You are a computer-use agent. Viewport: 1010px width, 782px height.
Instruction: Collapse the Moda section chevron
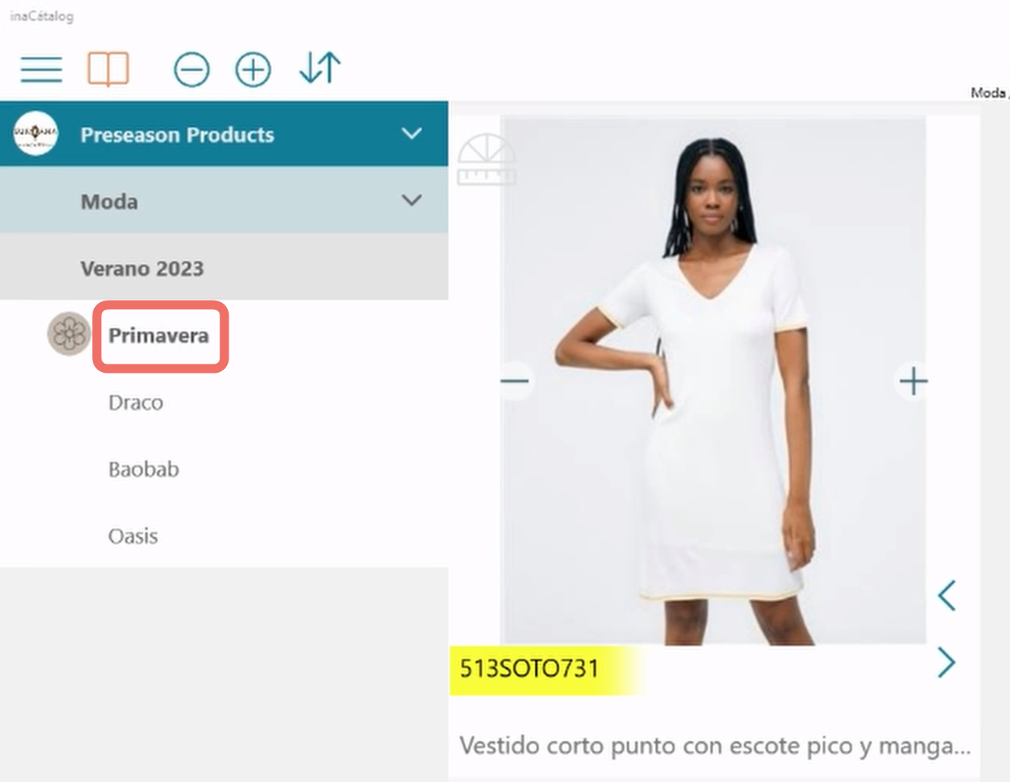[412, 201]
